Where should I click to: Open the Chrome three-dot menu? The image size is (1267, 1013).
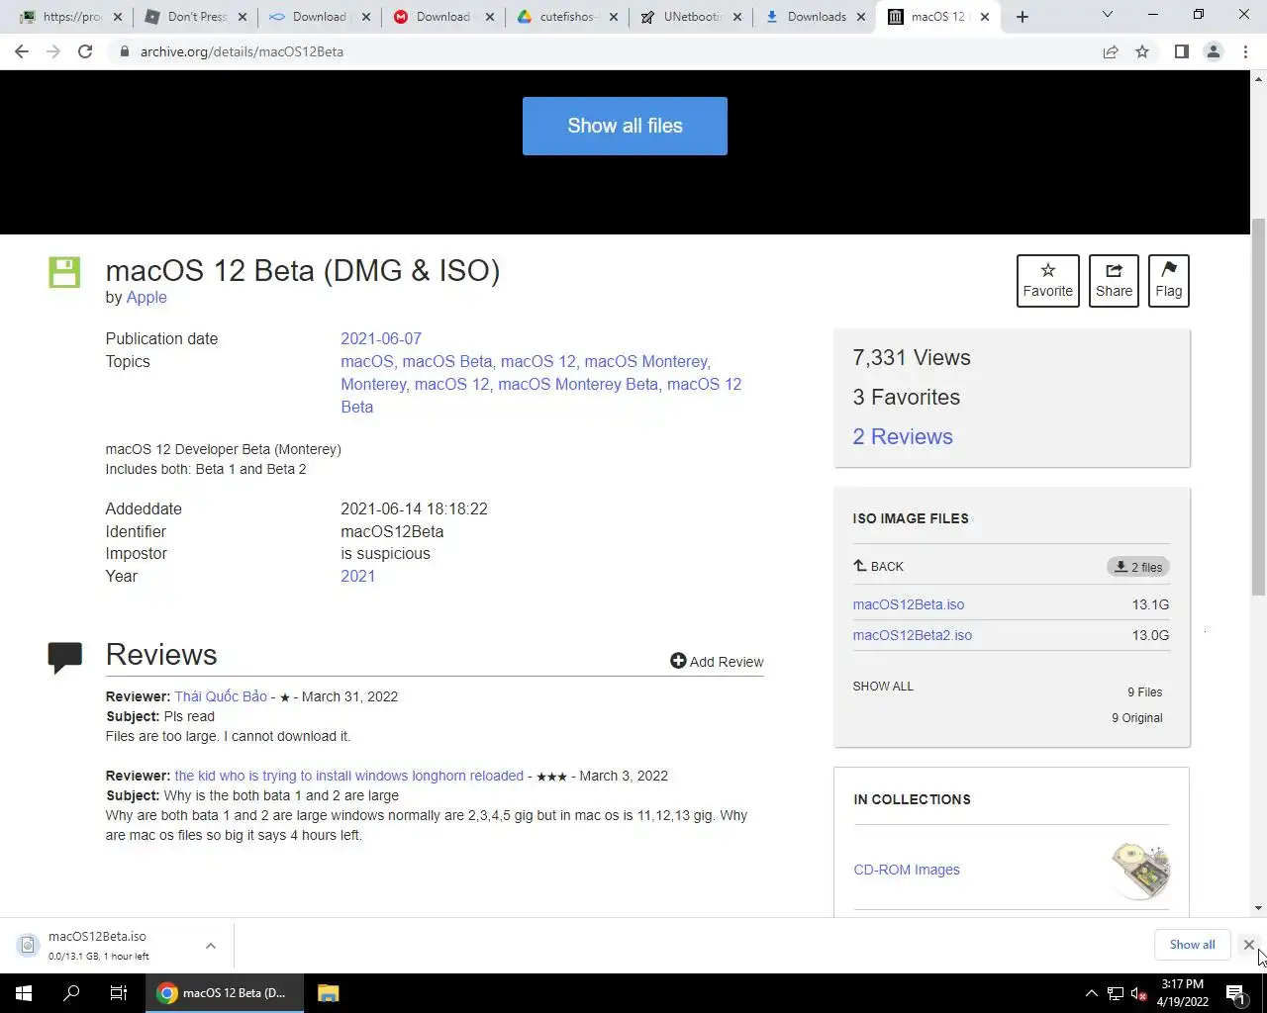click(1245, 51)
